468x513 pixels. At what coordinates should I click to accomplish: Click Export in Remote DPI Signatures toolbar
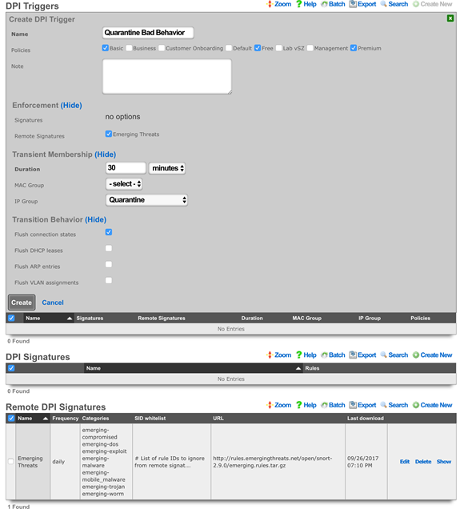click(362, 405)
